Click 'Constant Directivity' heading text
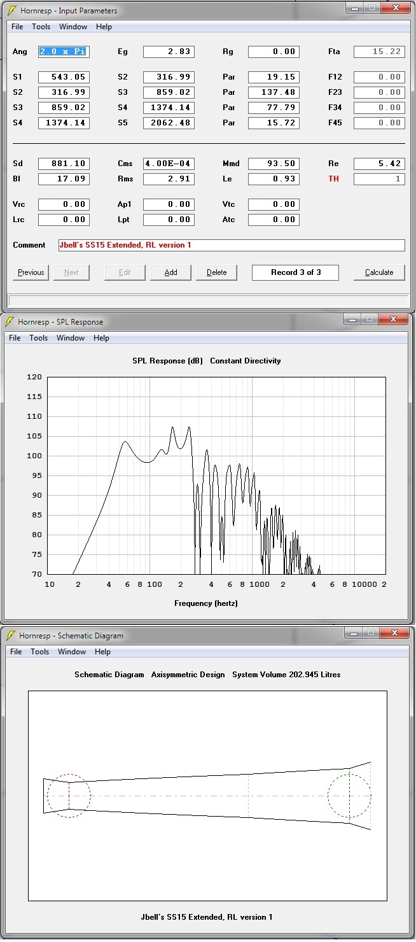416x942 pixels. click(x=246, y=361)
